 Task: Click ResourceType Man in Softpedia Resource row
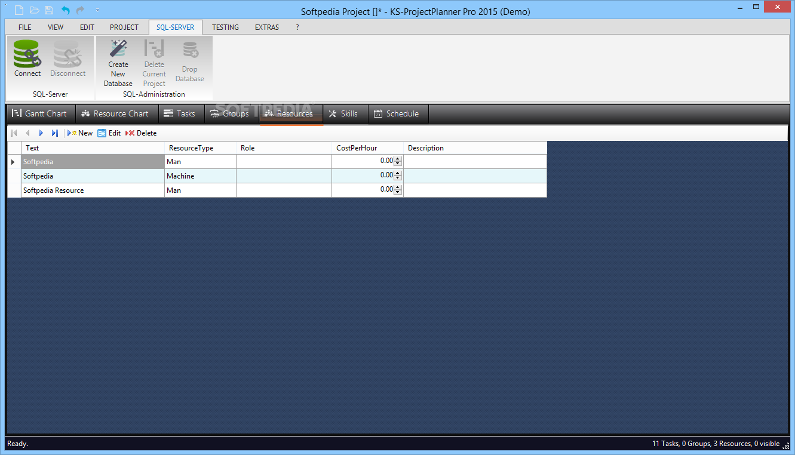200,190
